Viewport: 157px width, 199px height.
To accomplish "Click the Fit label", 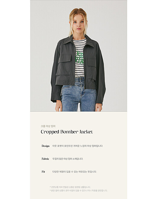I will tap(43, 172).
